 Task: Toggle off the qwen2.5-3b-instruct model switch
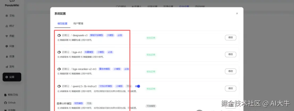click(137, 86)
